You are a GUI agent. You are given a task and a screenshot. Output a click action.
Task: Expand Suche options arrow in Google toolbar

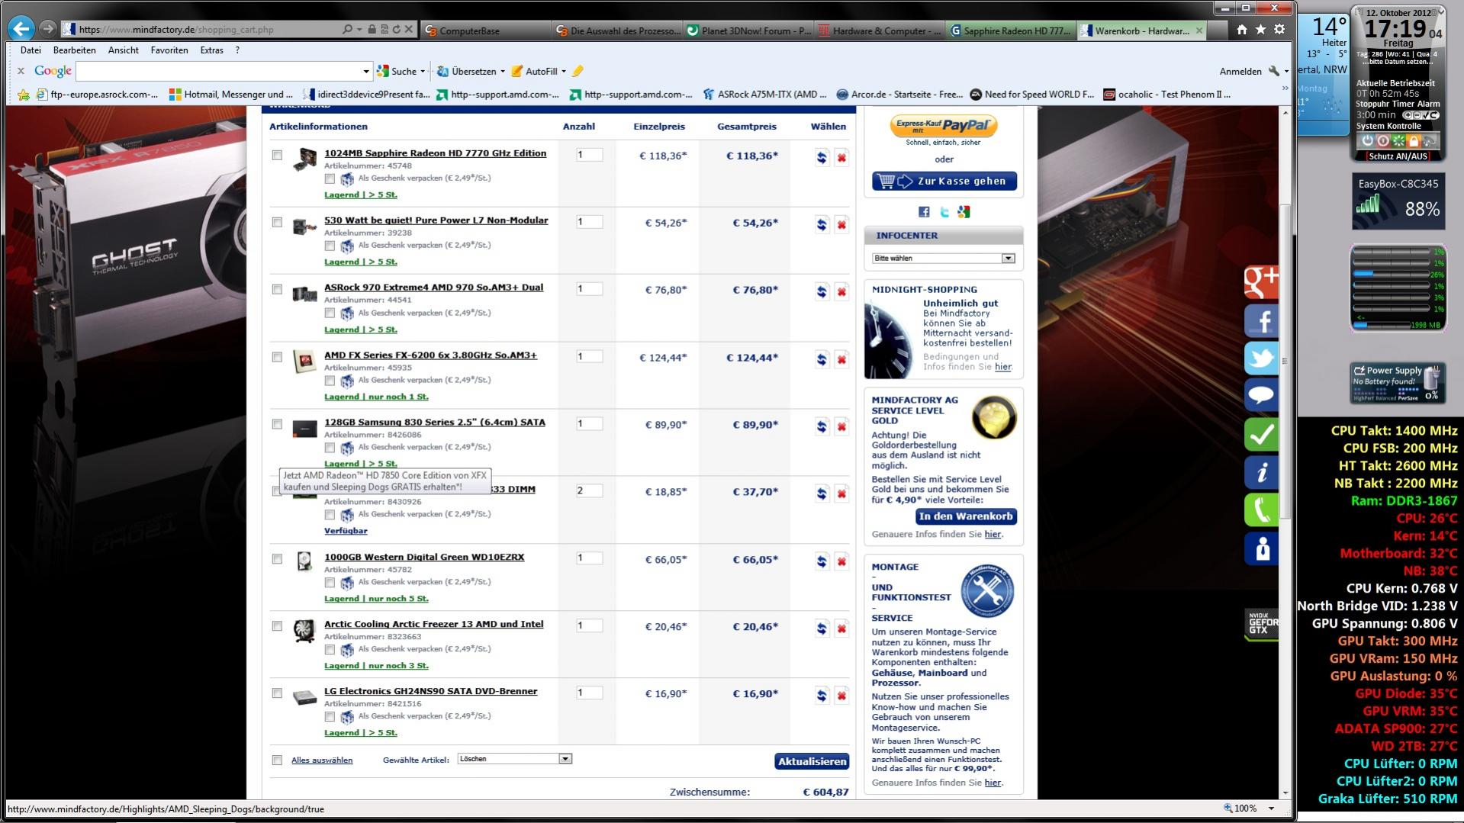click(423, 72)
